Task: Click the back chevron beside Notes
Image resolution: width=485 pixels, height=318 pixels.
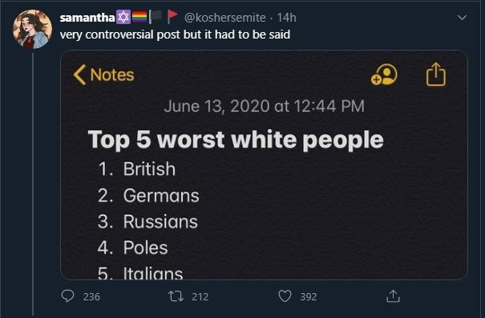Action: (79, 75)
